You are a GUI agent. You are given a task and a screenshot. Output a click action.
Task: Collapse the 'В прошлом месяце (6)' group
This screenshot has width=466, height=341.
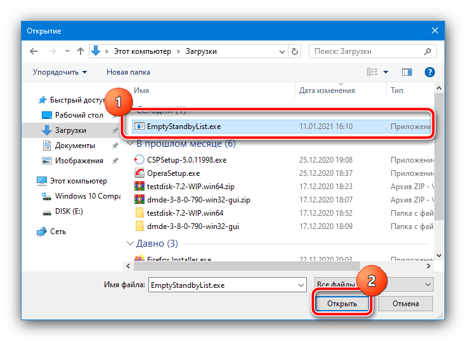[x=130, y=144]
